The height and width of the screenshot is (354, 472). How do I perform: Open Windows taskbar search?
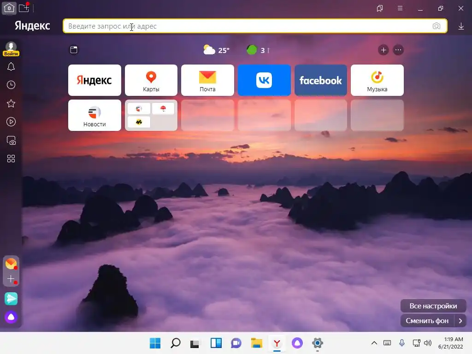176,343
